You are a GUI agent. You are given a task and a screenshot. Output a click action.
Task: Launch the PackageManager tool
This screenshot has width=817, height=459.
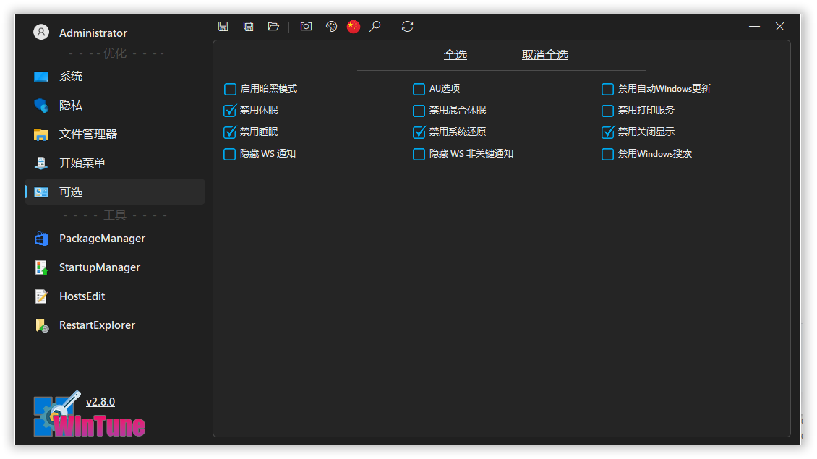coord(102,239)
